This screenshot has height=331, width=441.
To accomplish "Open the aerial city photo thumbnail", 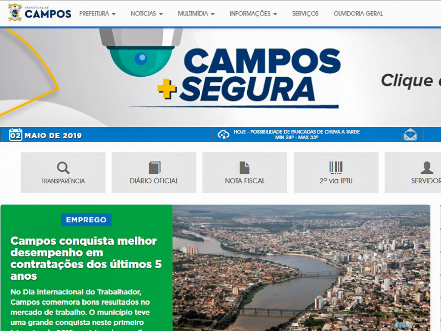I will coord(301,268).
